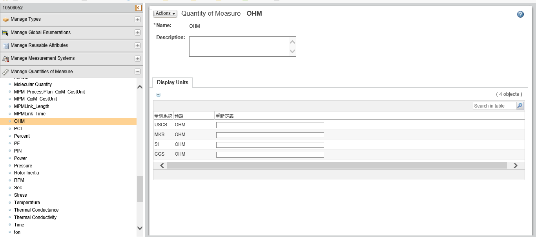Click the Manage Reusable Attributes icon
This screenshot has height=237, width=536.
(6, 45)
